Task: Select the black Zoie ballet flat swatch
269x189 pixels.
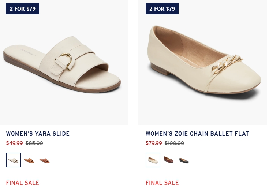Action: tap(184, 160)
